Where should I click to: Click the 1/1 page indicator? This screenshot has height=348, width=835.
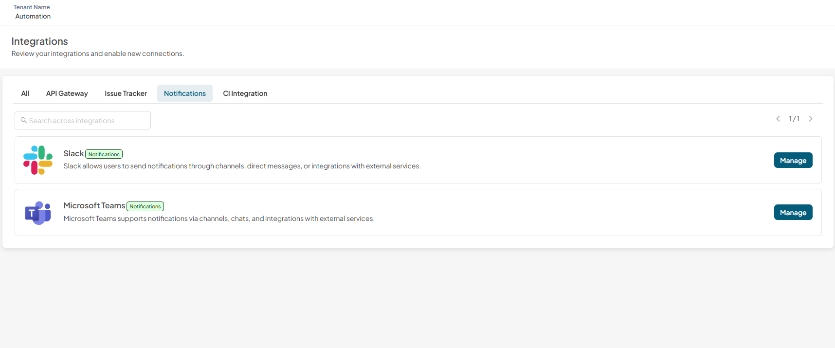[794, 119]
